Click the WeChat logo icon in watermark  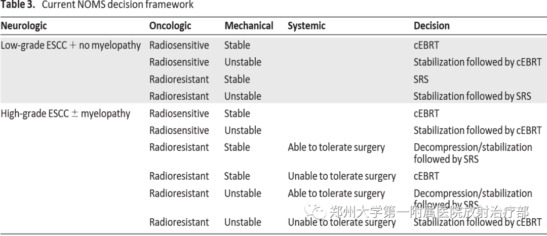[315, 211]
